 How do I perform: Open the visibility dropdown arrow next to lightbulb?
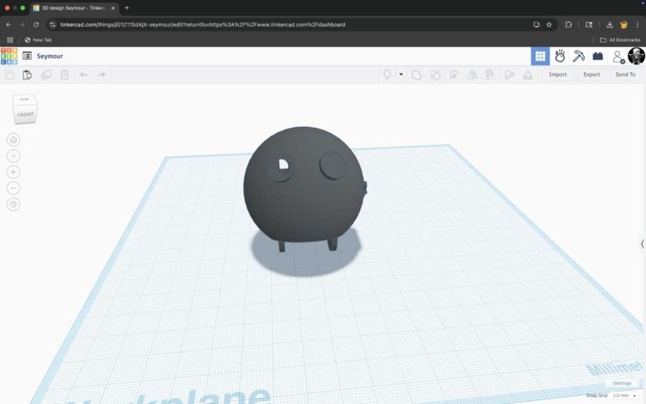(x=401, y=74)
